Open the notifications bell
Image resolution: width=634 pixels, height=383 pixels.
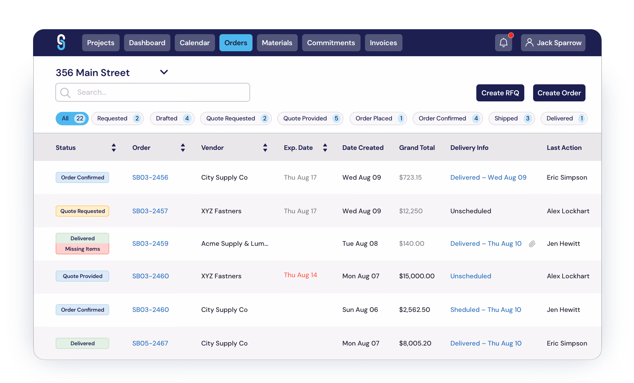point(503,43)
